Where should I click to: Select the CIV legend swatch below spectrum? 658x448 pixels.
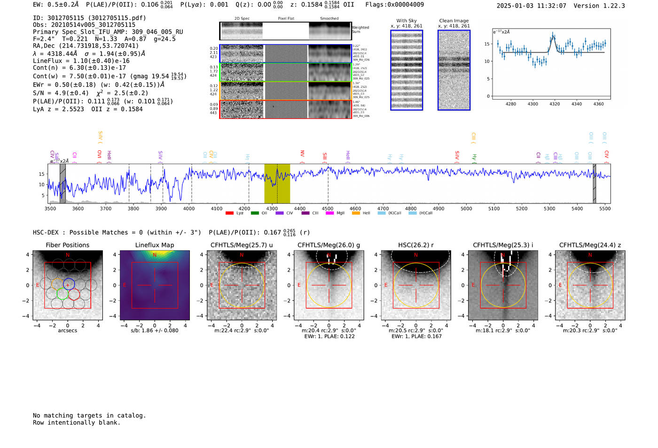pyautogui.click(x=280, y=213)
